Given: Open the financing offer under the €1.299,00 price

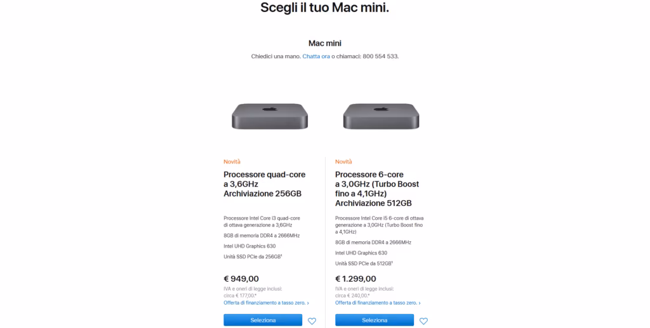Looking at the screenshot, I should [x=376, y=303].
